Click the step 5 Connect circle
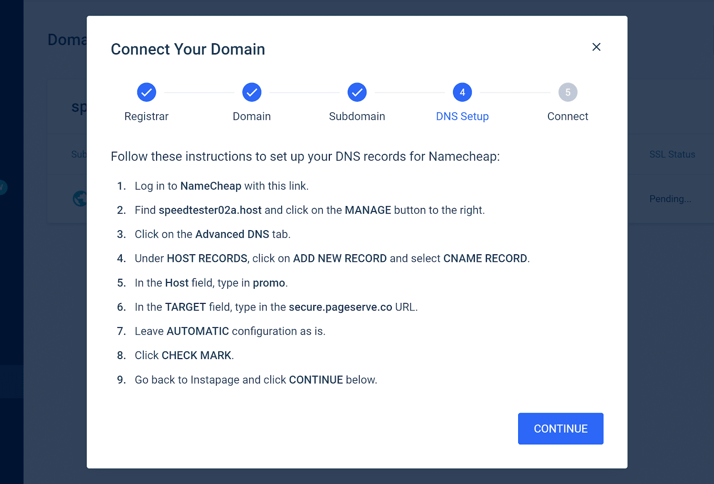 568,92
